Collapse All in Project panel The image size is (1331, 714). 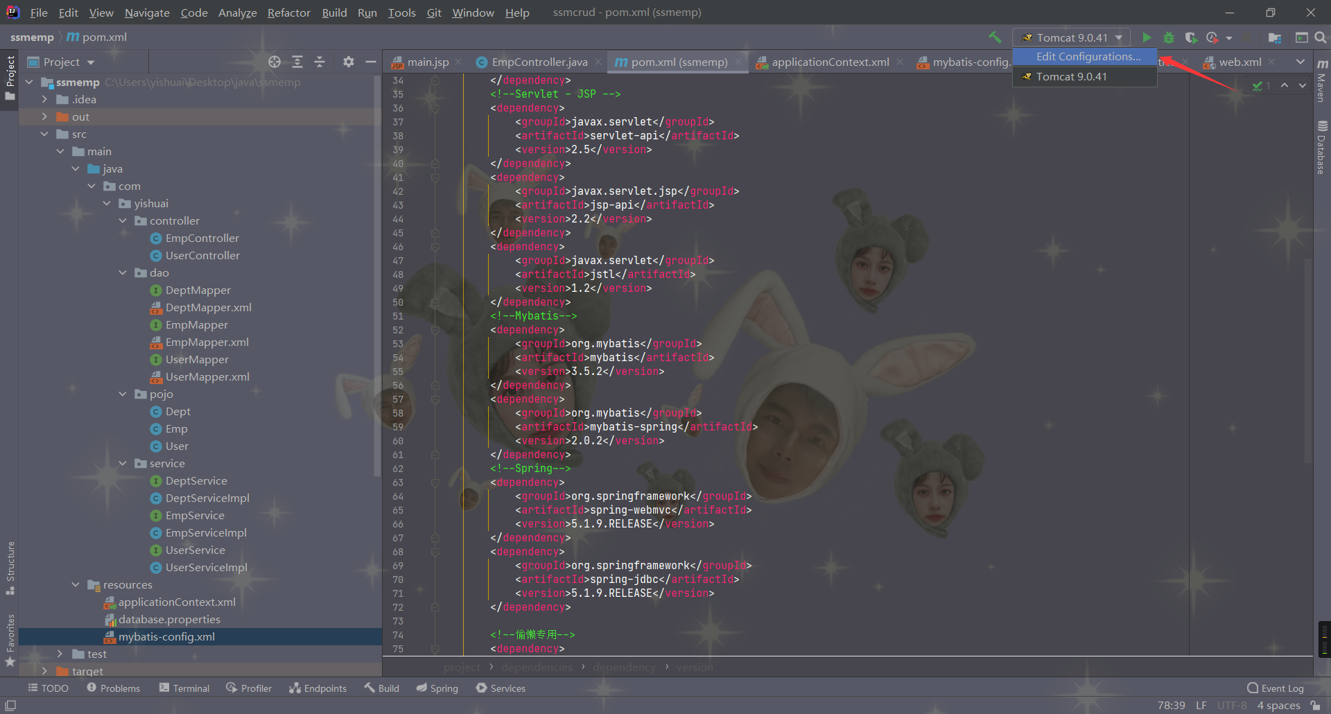[320, 62]
